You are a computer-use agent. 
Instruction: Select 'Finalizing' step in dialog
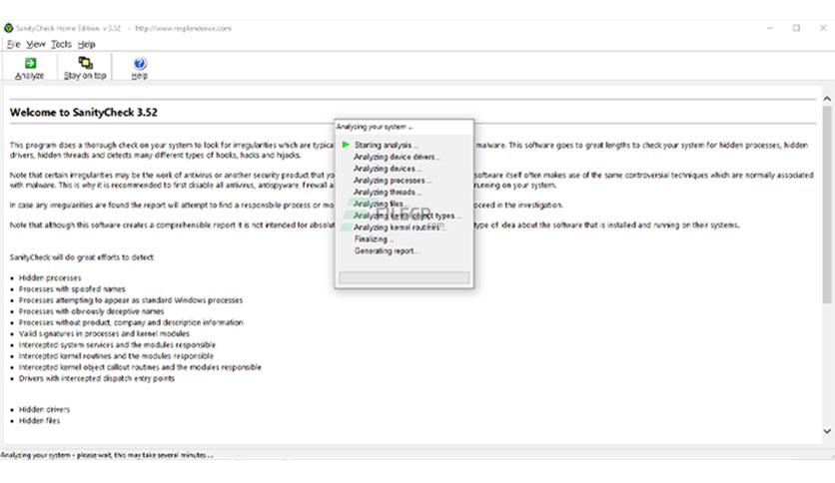pos(374,239)
